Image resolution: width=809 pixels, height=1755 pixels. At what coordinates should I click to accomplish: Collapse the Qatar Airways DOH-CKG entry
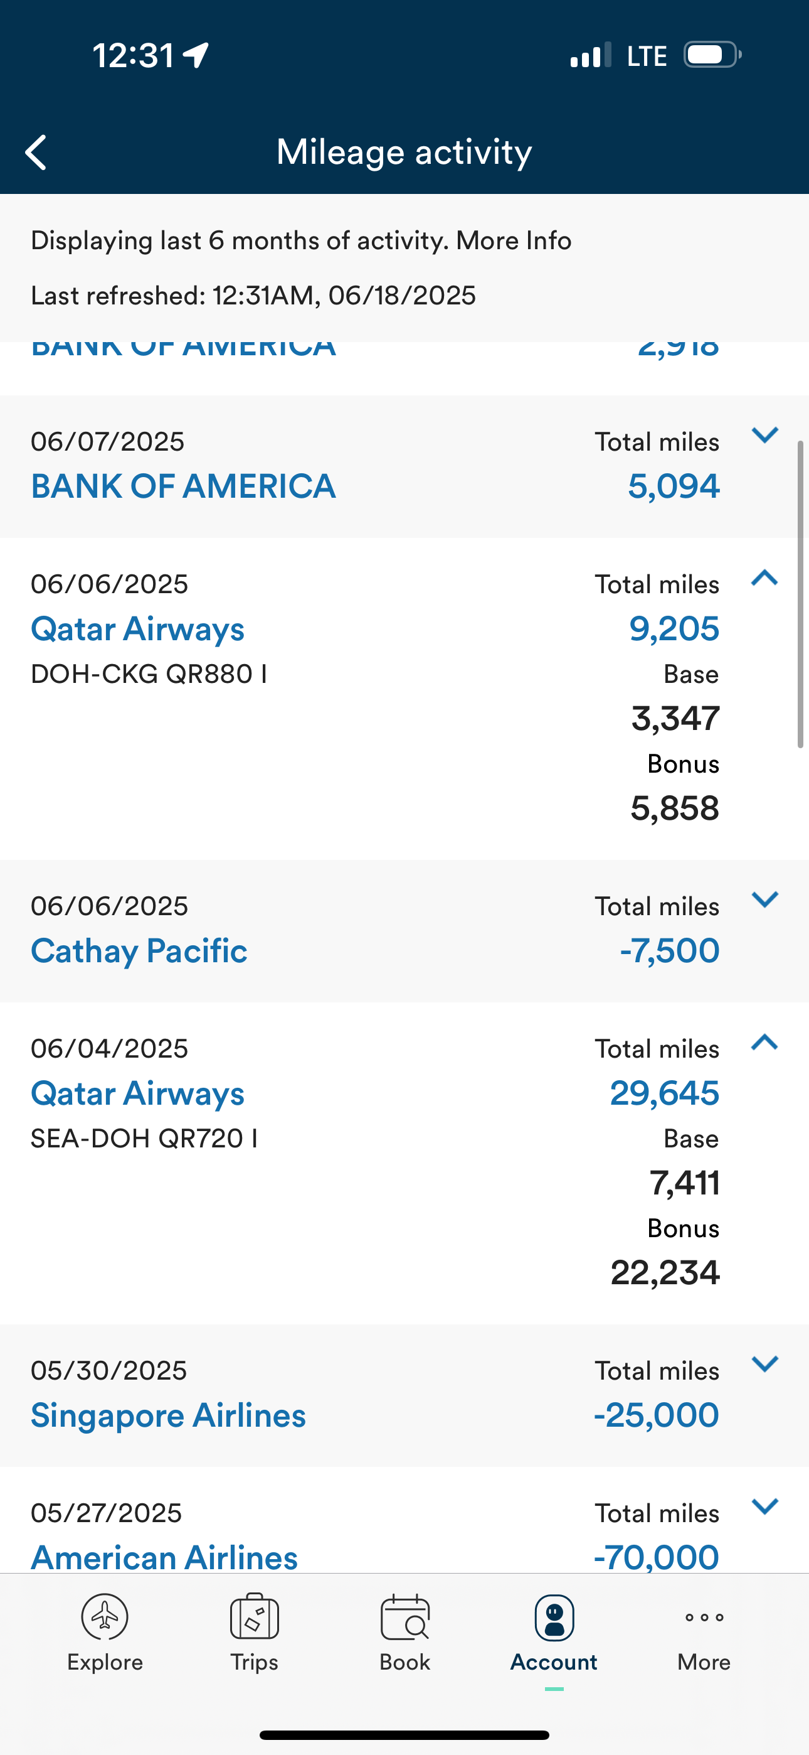tap(764, 577)
